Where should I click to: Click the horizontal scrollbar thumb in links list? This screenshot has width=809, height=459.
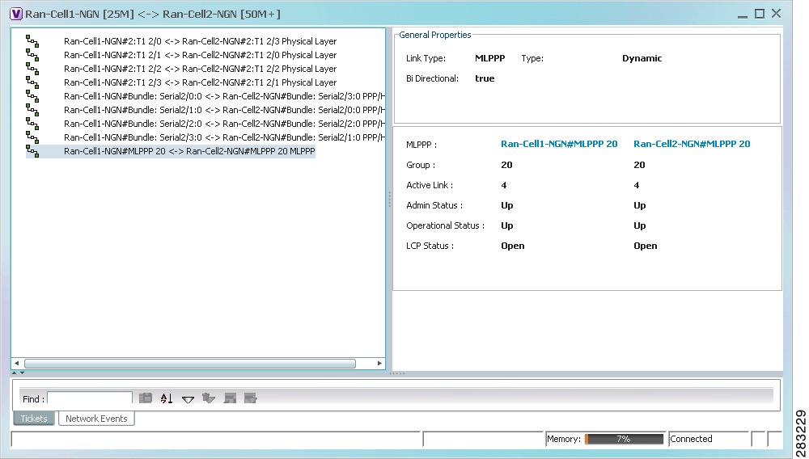(x=190, y=363)
